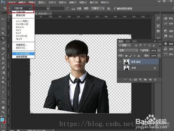Select the Gradient tool
174x131 pixels.
[x=3, y=72]
